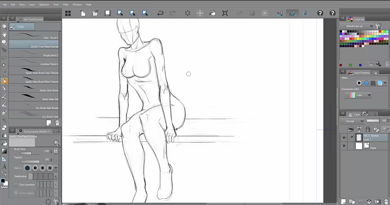
Task: Toggle Lock Layer padlock icon
Action: coord(368,129)
